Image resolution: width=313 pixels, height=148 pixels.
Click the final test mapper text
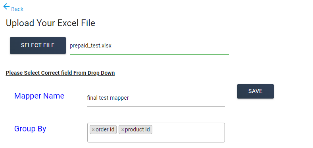click(108, 98)
